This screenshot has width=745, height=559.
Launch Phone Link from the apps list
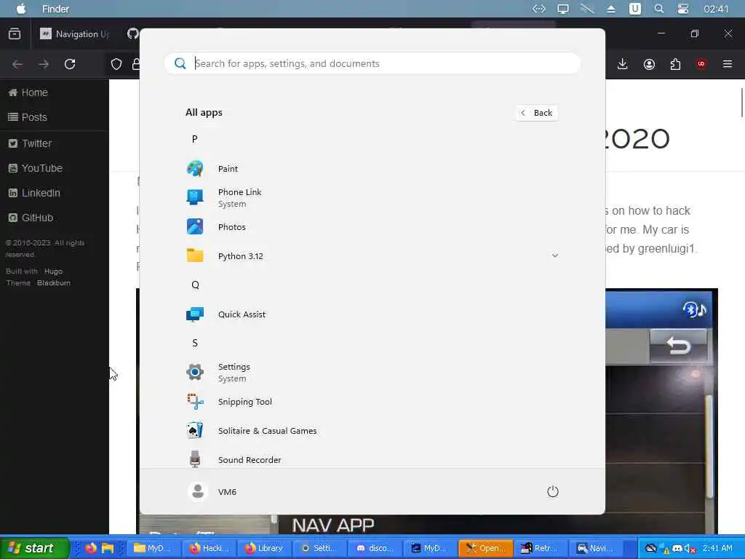[372, 198]
